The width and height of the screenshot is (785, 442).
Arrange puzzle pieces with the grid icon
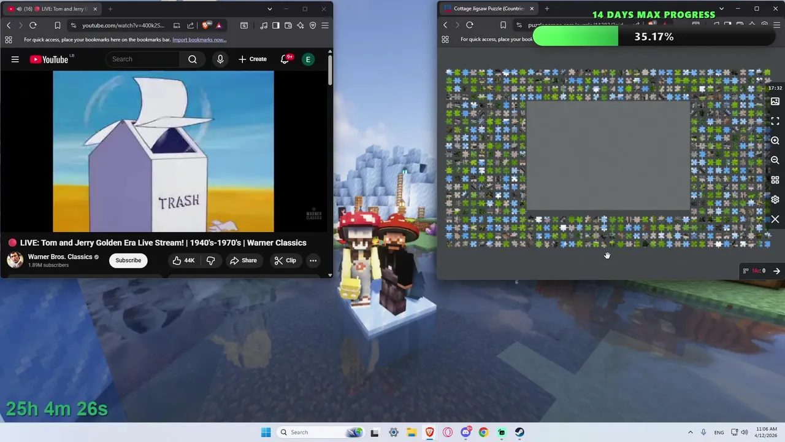(x=775, y=180)
